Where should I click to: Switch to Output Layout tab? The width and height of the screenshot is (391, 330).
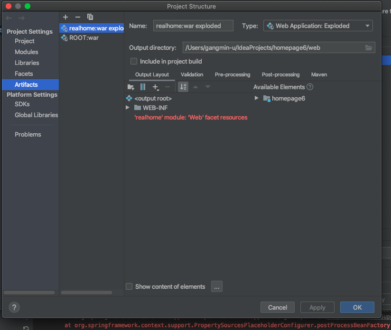(152, 74)
